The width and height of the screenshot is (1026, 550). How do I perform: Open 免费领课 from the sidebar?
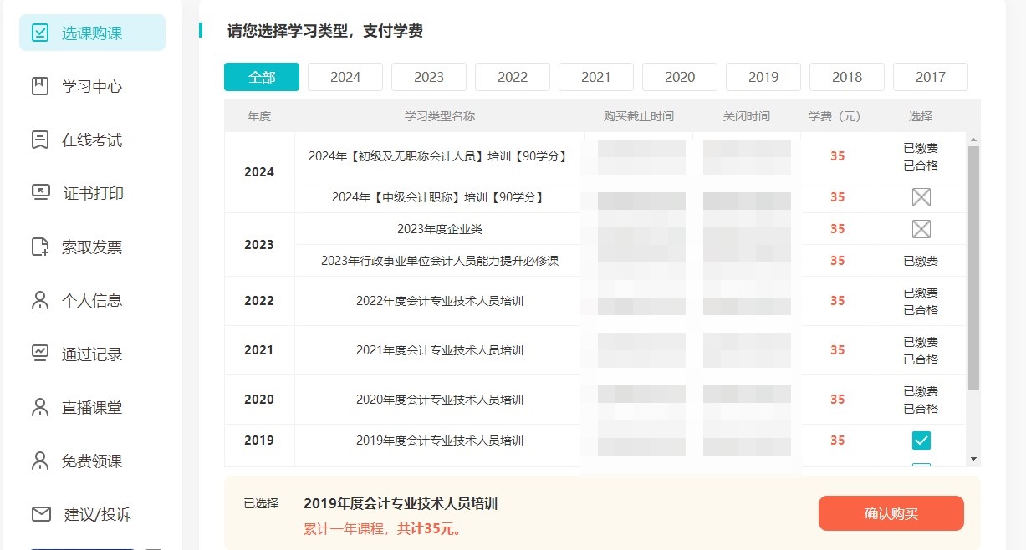click(x=91, y=461)
